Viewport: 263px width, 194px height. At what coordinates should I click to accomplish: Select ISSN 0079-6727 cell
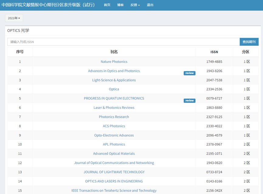(214, 99)
